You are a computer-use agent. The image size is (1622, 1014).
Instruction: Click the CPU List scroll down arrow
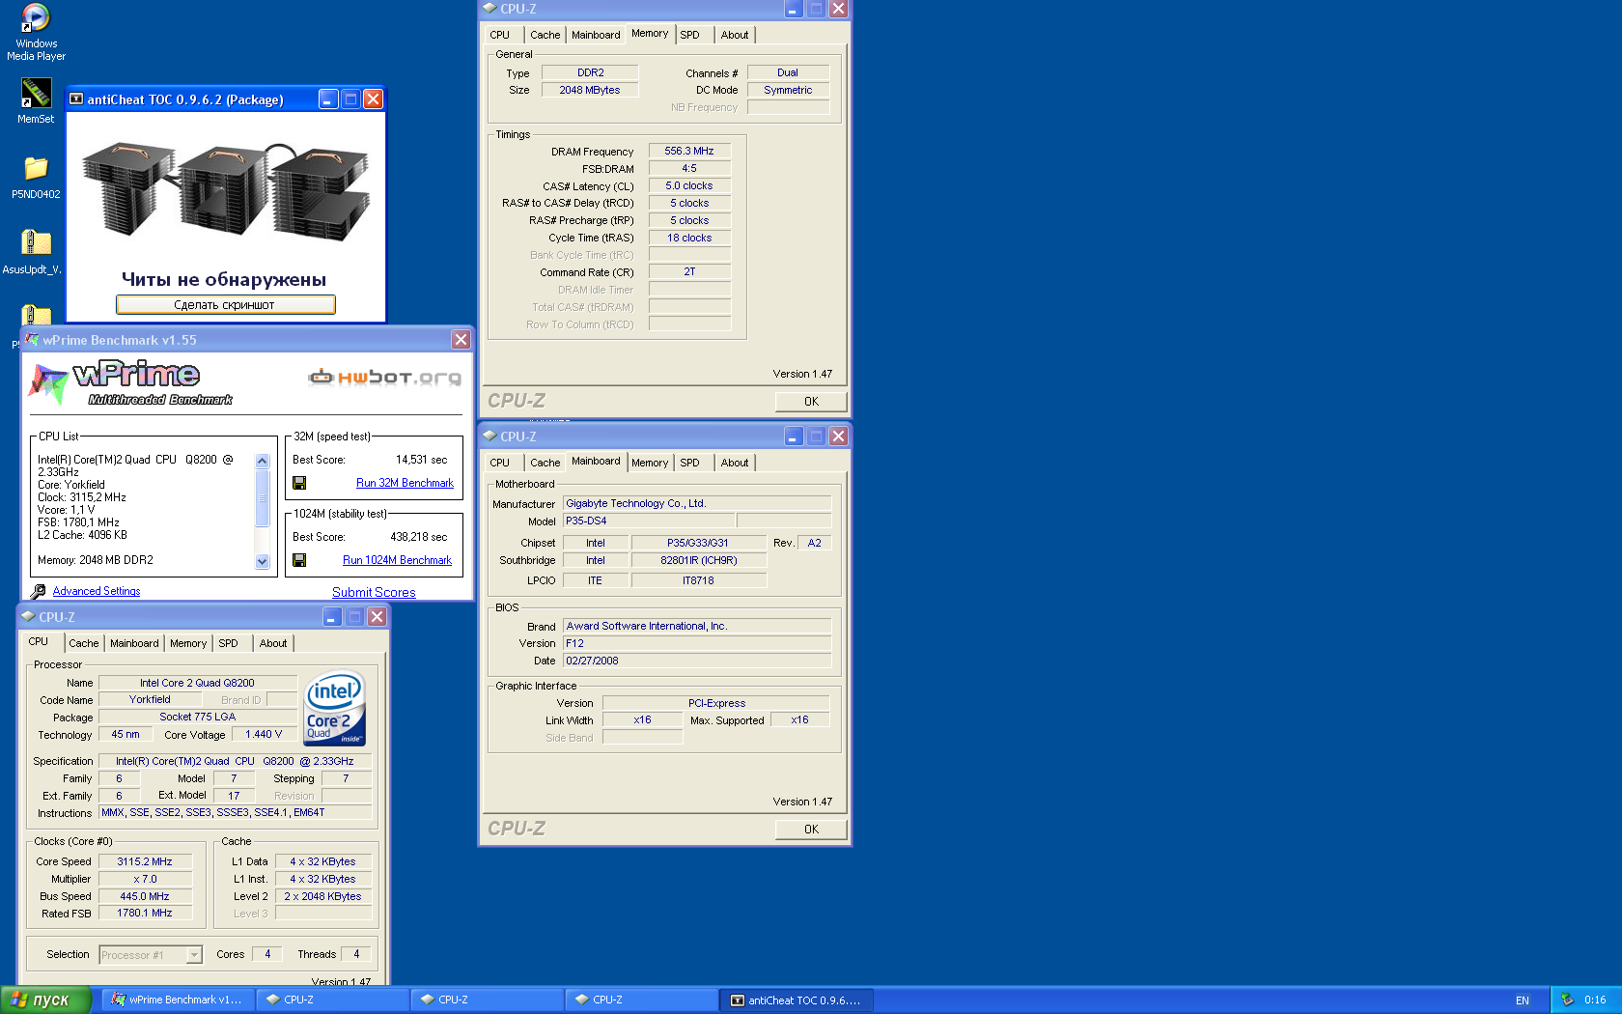tap(262, 561)
